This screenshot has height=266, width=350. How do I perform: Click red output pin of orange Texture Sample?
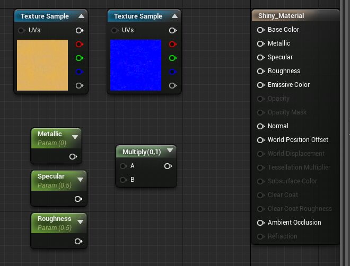[80, 45]
